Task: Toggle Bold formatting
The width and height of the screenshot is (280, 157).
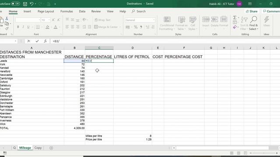Action: coord(18,27)
